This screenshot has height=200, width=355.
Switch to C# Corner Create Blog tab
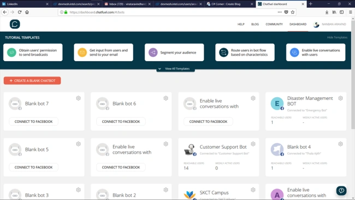point(230,4)
